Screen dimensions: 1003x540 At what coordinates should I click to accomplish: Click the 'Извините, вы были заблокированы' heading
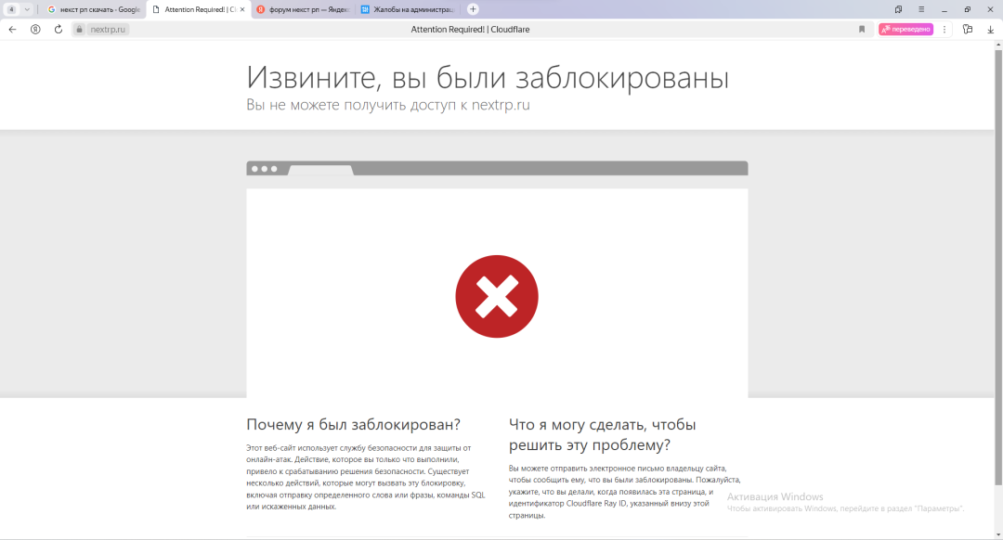click(x=488, y=78)
